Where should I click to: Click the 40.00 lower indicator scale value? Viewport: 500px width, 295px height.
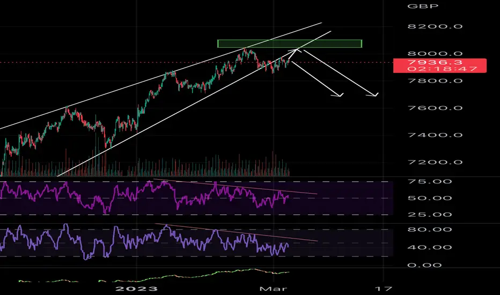pos(430,247)
